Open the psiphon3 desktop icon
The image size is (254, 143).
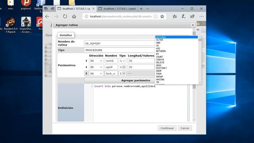pos(26,5)
